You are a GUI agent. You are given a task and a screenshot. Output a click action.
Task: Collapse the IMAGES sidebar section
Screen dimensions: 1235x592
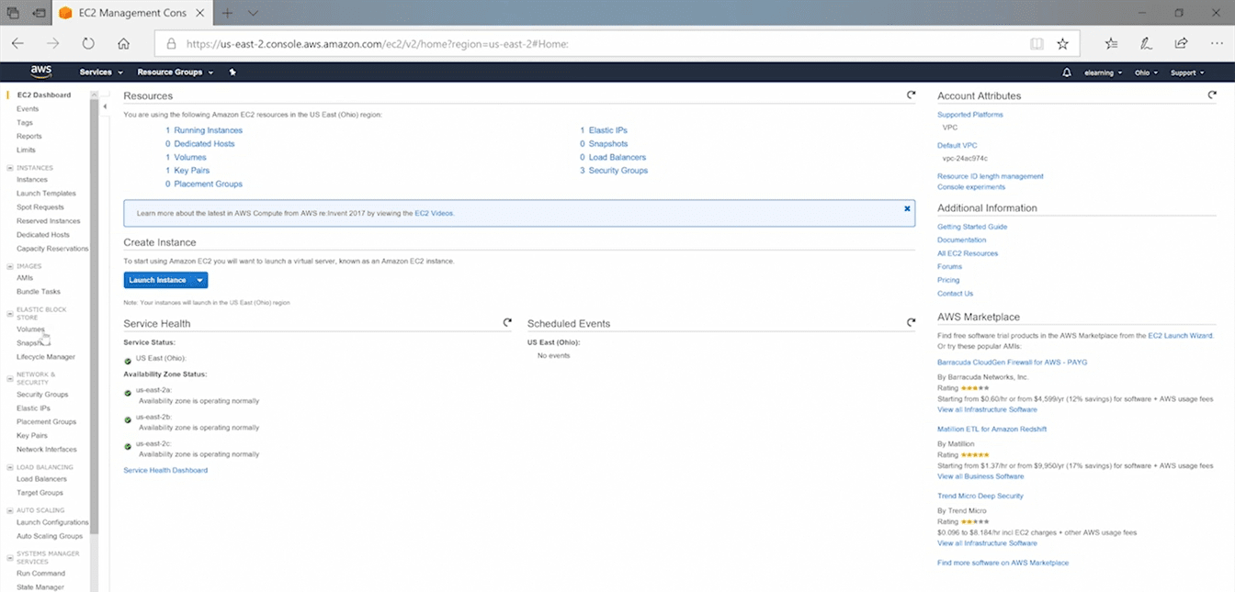[9, 266]
